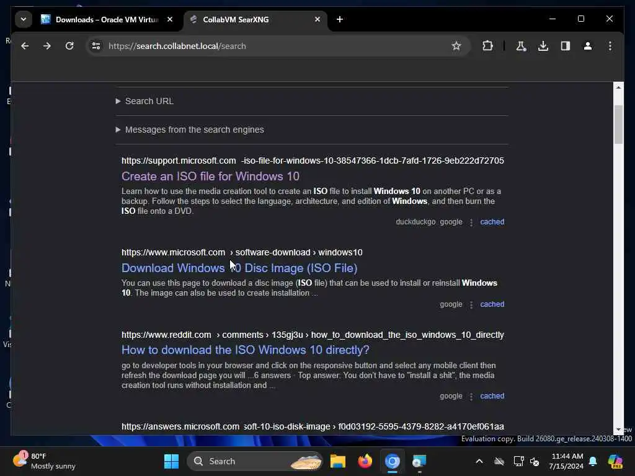The height and width of the screenshot is (476, 635).
Task: Show hidden system tray icons
Action: tap(479, 461)
